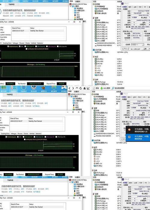Click the elapsed time field showing 00:10:00

pyautogui.click(x=60, y=175)
